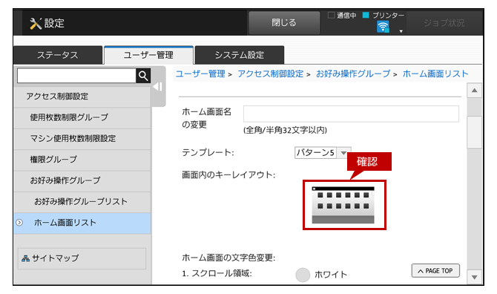Click the ホーム画面名の変更 text field
Image resolution: width=497 pixels, height=294 pixels.
351,114
